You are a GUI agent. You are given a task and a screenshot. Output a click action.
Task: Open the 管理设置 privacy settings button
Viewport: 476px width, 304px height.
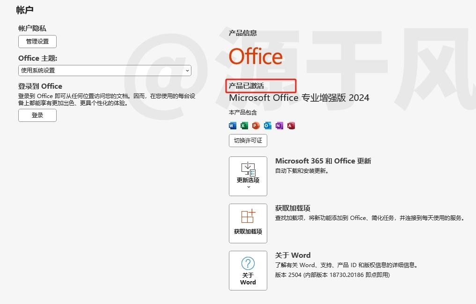[x=37, y=42]
